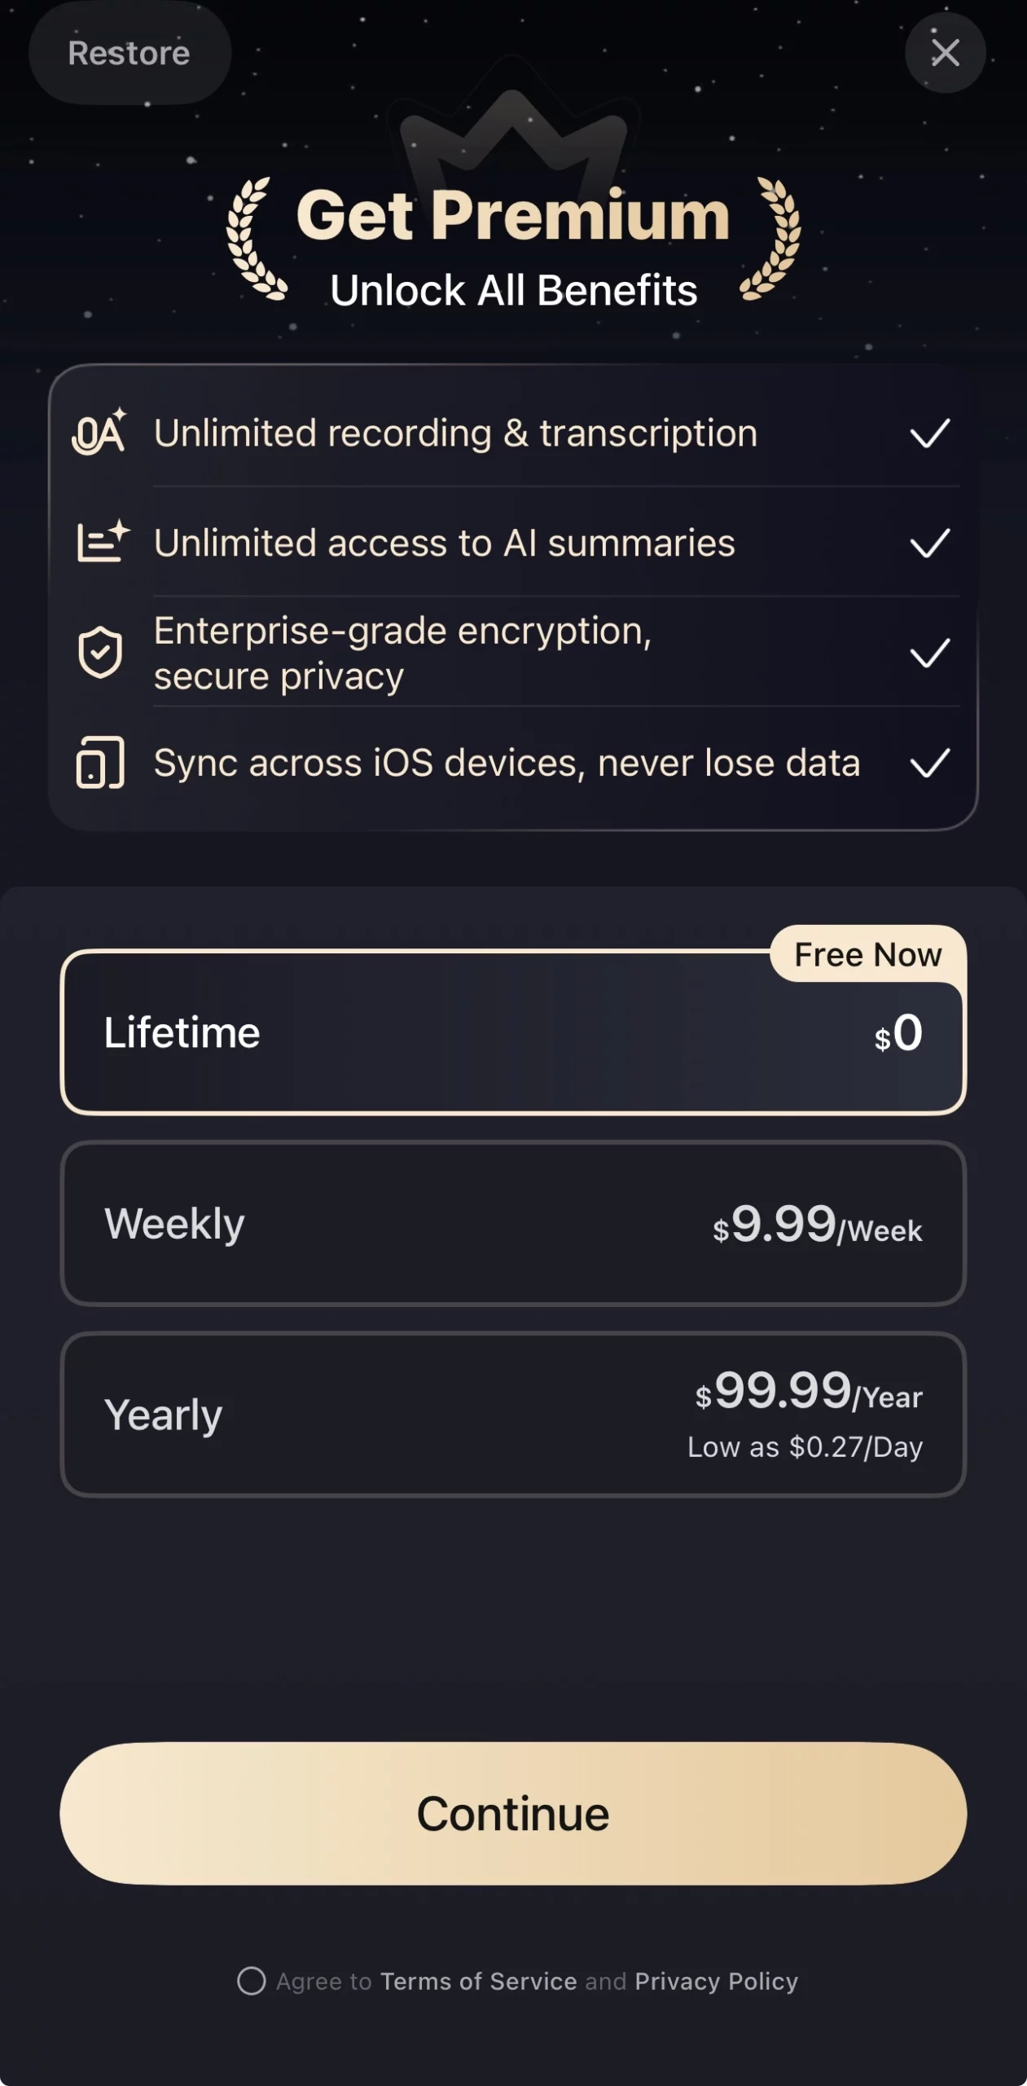Viewport: 1027px width, 2086px height.
Task: Click the Low as $0.27/Day text
Action: pyautogui.click(x=805, y=1447)
